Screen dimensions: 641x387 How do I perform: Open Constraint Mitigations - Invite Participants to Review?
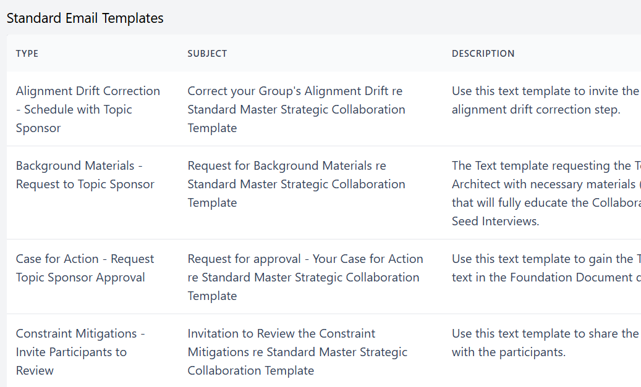80,352
